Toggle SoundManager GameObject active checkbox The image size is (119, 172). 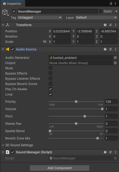tap(14, 11)
